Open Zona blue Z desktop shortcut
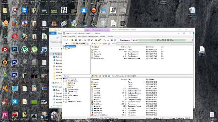Viewport: 218px width, 122px height. 83,11
